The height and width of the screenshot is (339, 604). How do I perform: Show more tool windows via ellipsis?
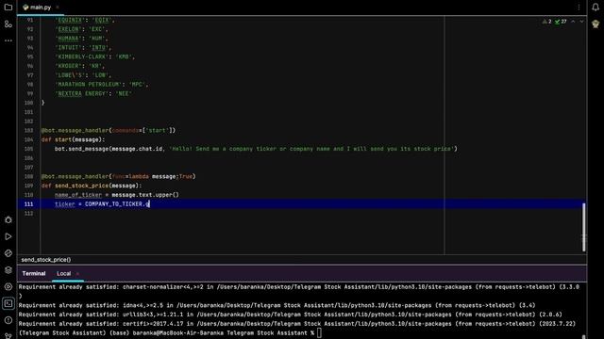[x=8, y=40]
